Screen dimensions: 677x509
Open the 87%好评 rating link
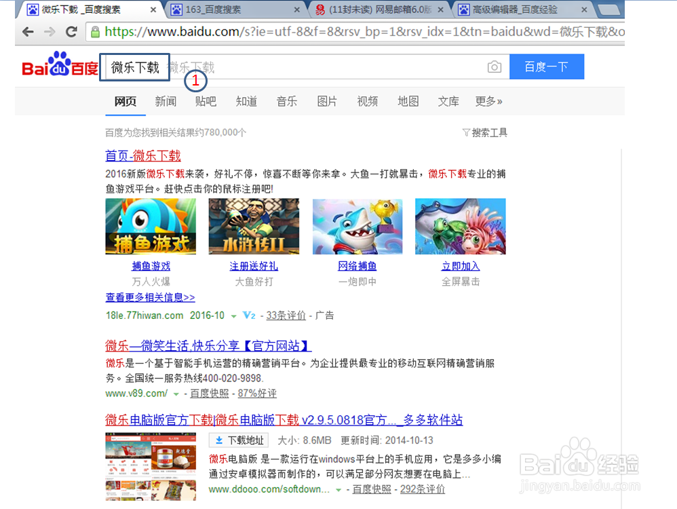click(257, 393)
